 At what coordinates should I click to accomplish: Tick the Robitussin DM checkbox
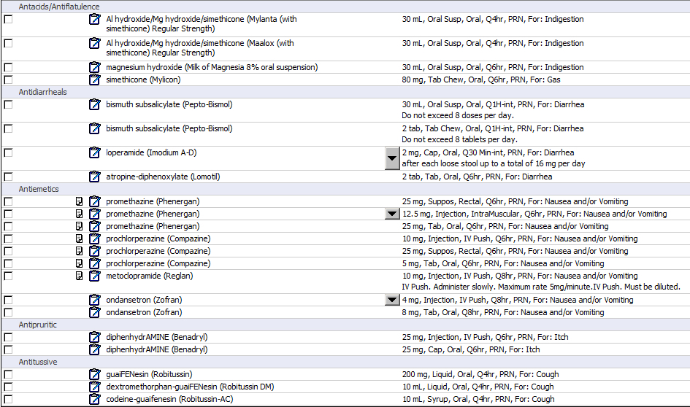tap(8, 387)
